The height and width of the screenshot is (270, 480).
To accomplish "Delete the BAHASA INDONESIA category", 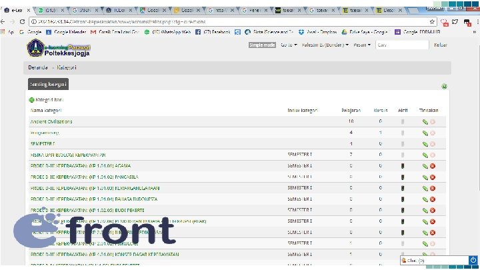I will point(433,199).
